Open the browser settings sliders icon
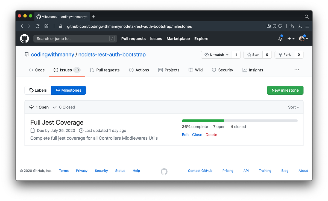This screenshot has width=328, height=201. coord(307,26)
